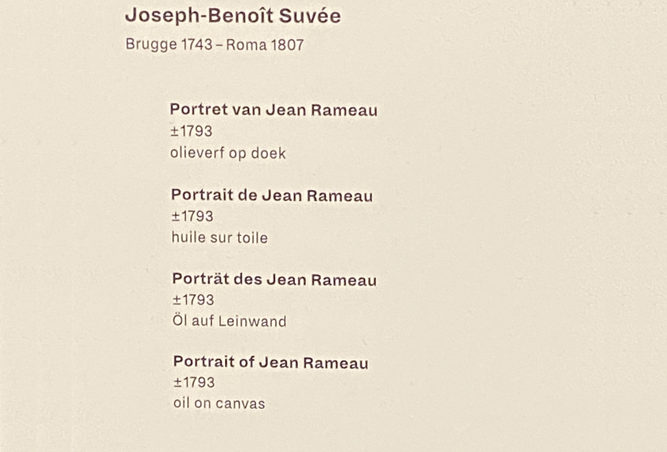The width and height of the screenshot is (667, 452).
Task: Click the French title Portrait de Jean Rameau
Action: point(272,195)
